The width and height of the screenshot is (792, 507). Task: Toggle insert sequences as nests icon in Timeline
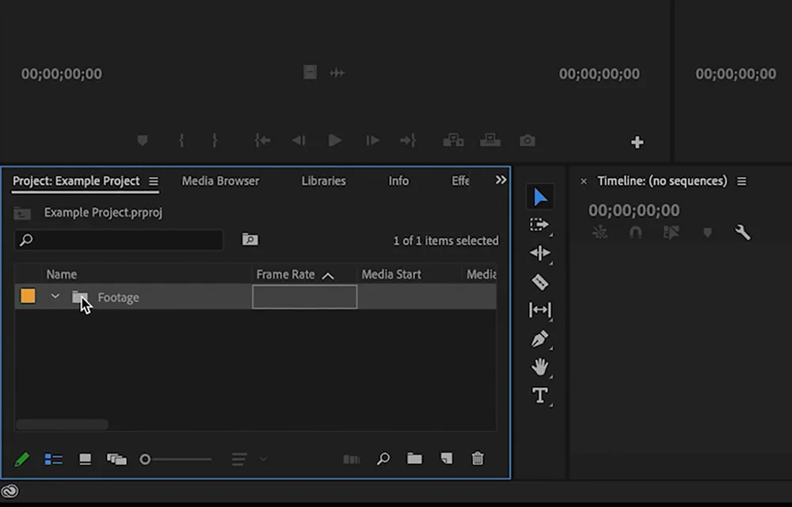[600, 232]
